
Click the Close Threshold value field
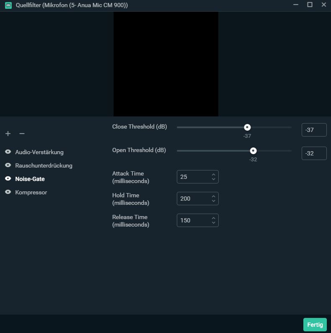click(x=314, y=130)
